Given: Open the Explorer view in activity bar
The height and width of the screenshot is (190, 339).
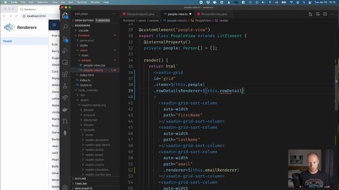Looking at the screenshot, I should click(x=65, y=15).
